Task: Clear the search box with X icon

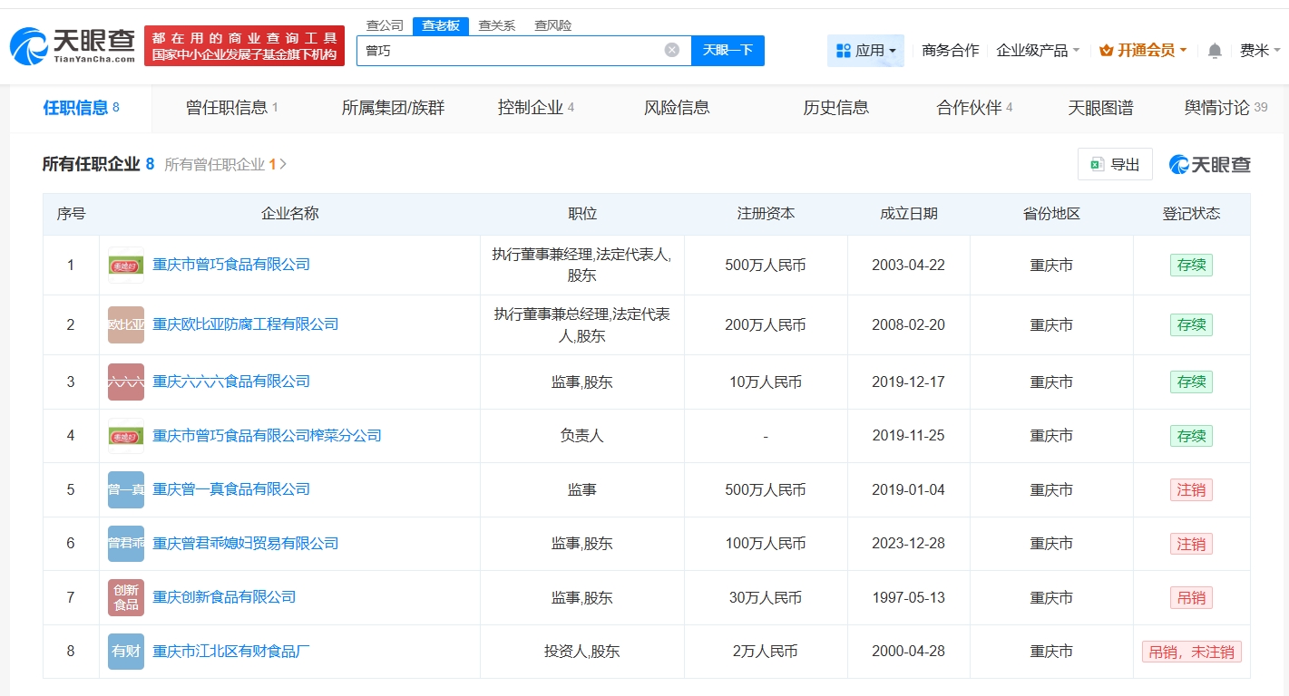Action: (x=671, y=50)
